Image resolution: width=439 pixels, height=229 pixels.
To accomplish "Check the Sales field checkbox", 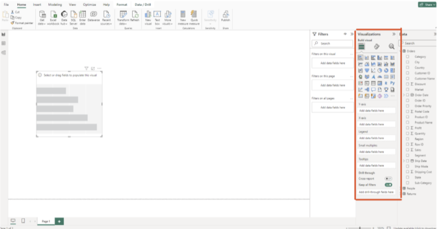I will pyautogui.click(x=407, y=150).
